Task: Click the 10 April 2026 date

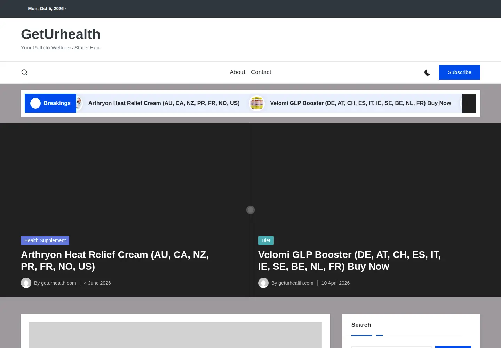Action: (x=335, y=283)
